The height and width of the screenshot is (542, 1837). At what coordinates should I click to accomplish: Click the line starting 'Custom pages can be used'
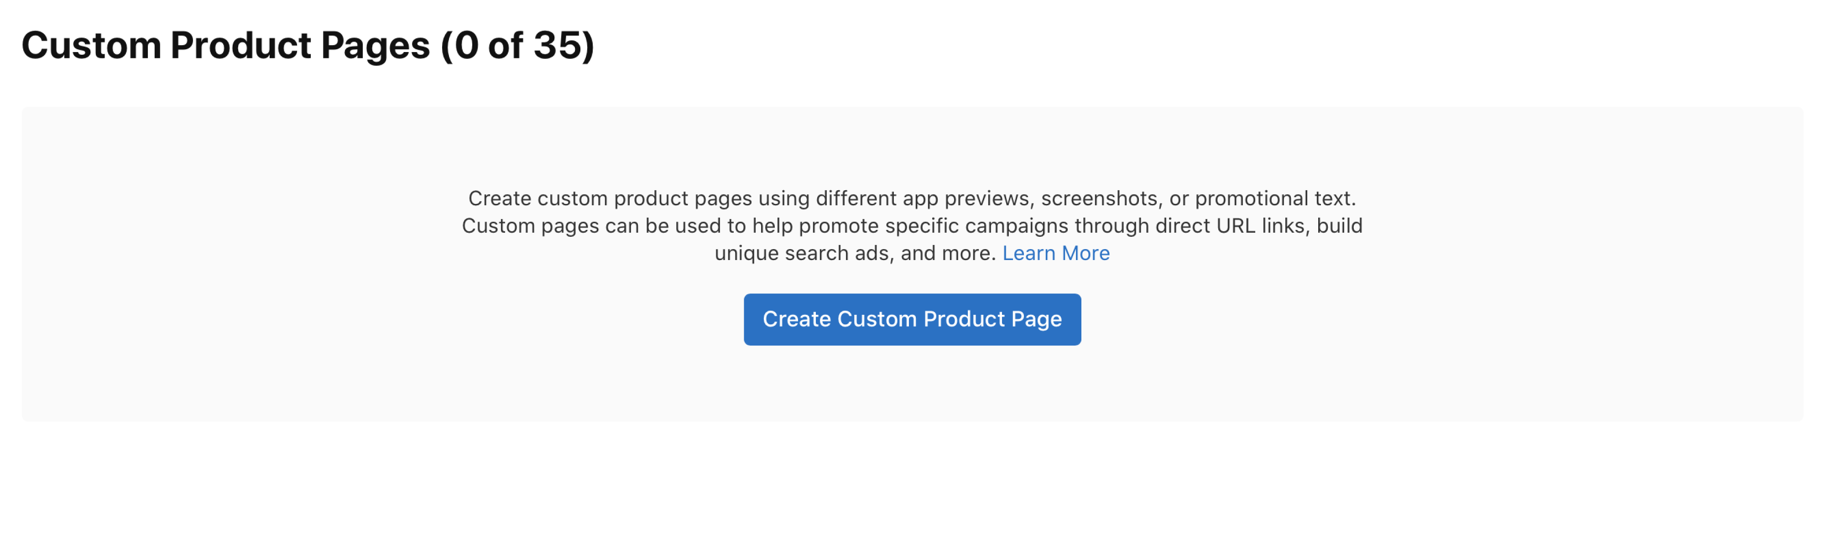click(912, 226)
